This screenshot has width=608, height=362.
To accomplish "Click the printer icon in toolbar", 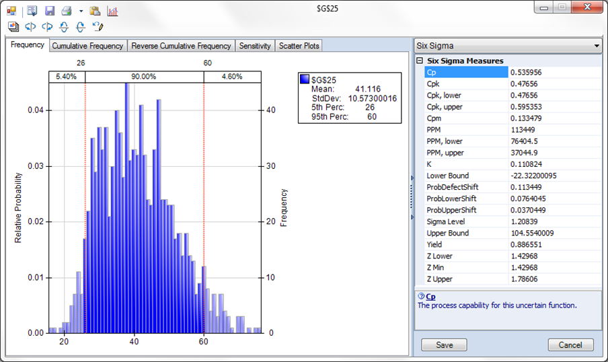I will [x=67, y=11].
